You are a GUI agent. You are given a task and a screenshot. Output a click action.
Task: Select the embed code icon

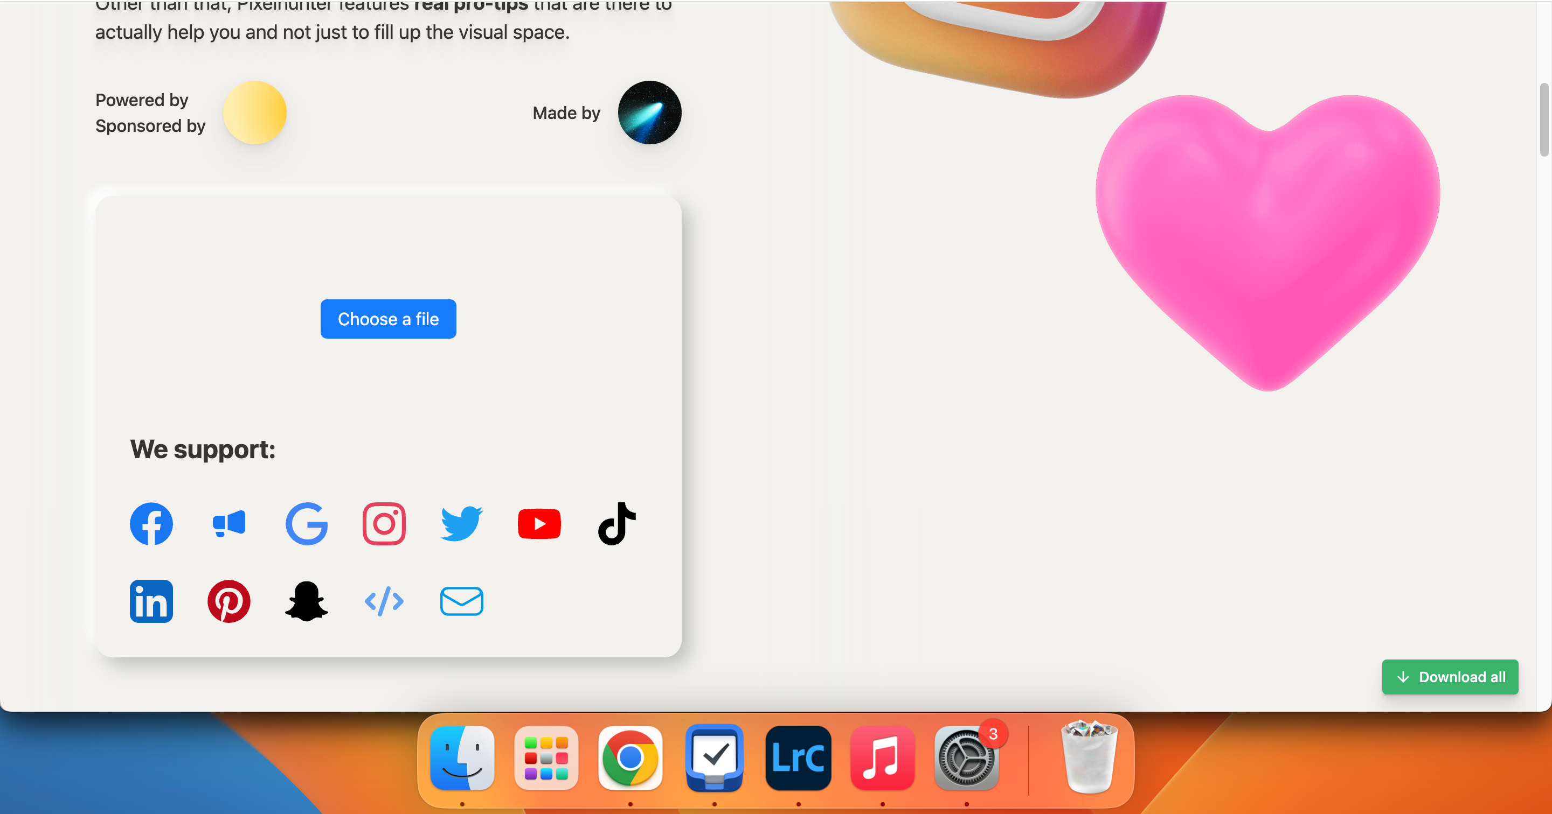click(x=384, y=601)
